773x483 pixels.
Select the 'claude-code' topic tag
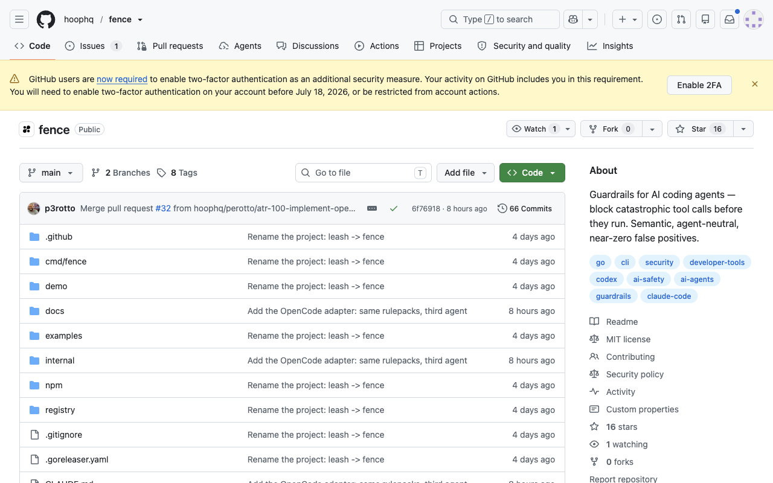669,296
